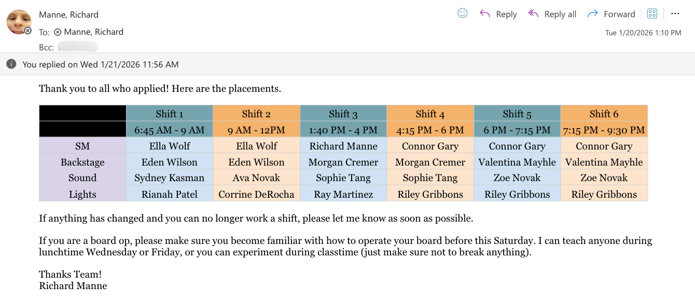Click the Reply button
695x300 pixels.
[x=498, y=14]
